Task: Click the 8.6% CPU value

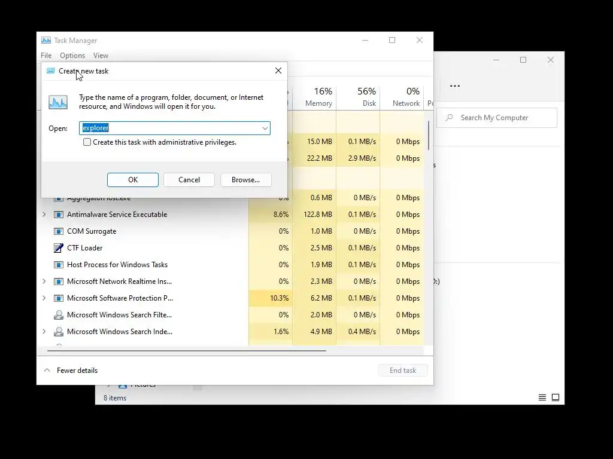Action: pos(281,215)
